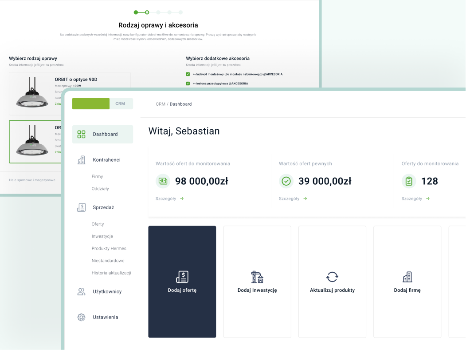Click the Dashboard grid icon in sidebar
The image size is (466, 350).
pyautogui.click(x=81, y=134)
